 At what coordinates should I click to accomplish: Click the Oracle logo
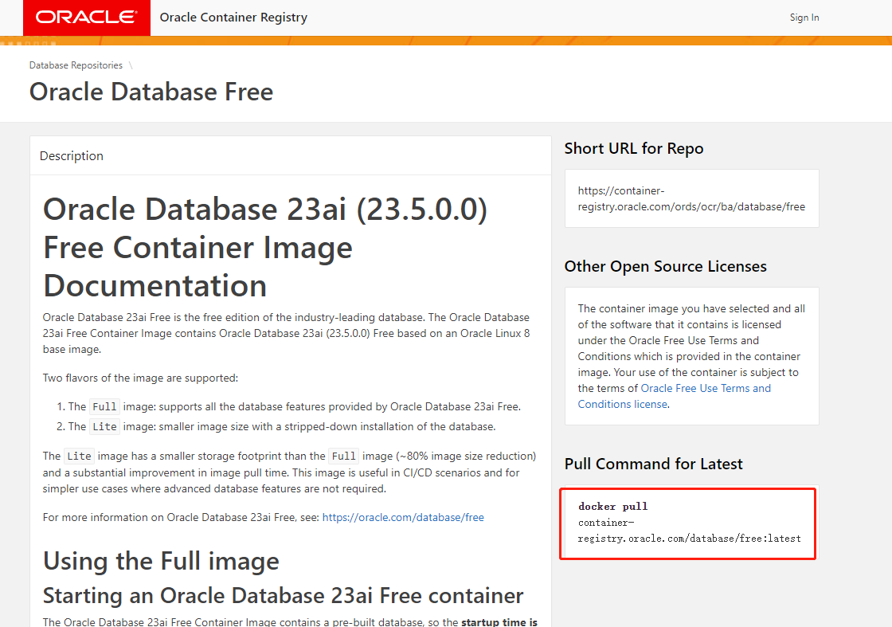coord(87,18)
